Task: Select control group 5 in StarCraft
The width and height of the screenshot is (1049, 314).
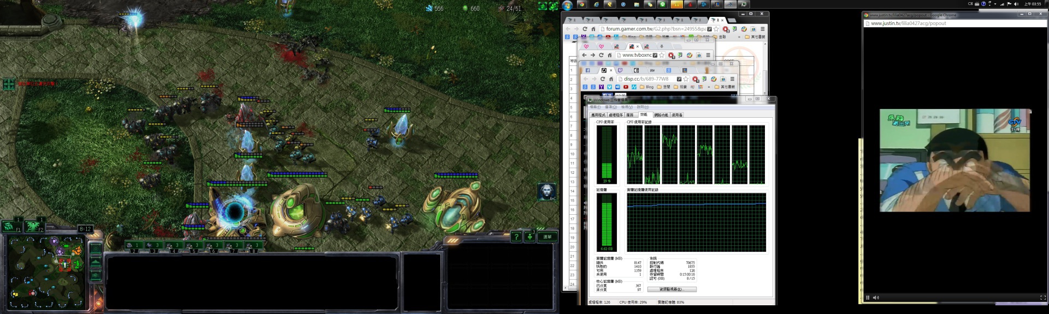Action: pyautogui.click(x=195, y=246)
